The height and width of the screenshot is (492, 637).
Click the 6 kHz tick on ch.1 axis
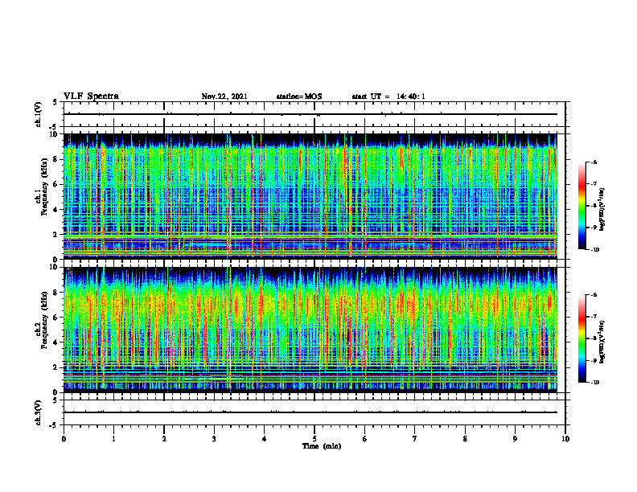click(x=56, y=184)
